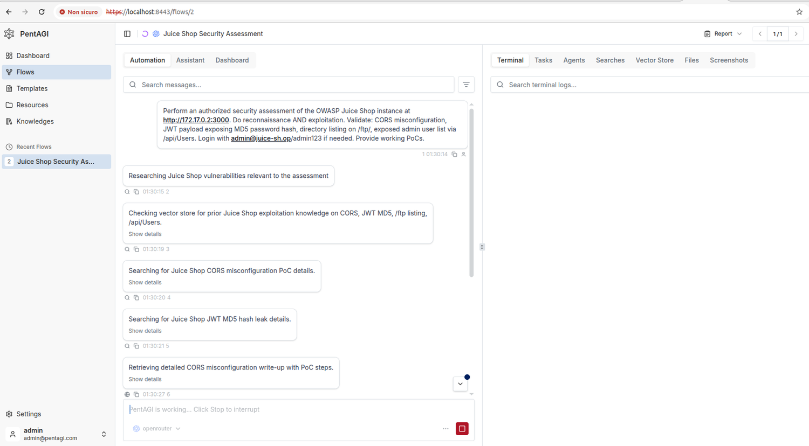
Task: Stop the running flow with red button
Action: [x=462, y=429]
